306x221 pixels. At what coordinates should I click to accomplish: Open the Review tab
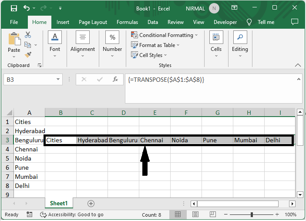pos(175,22)
